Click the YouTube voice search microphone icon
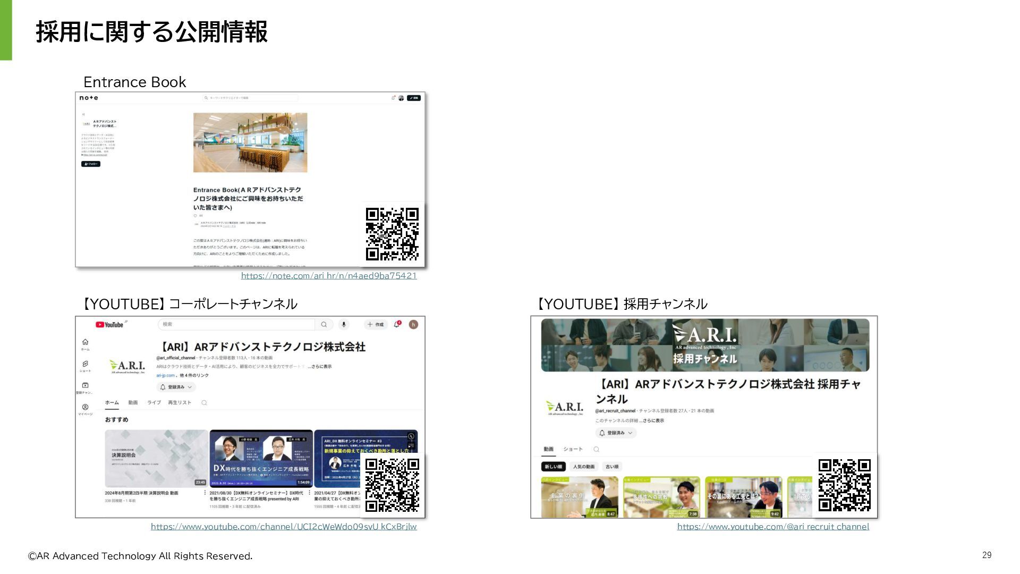Screen dimensions: 1020x574 [344, 324]
